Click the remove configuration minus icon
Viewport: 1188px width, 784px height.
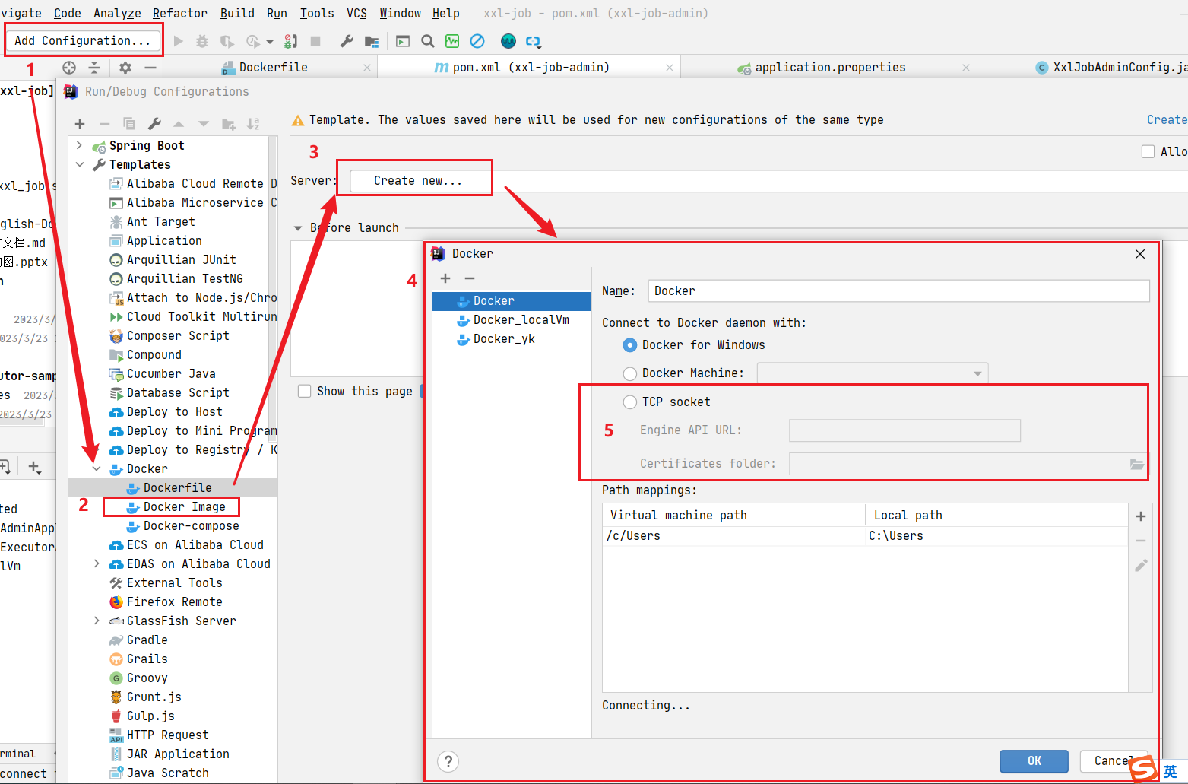pos(105,124)
